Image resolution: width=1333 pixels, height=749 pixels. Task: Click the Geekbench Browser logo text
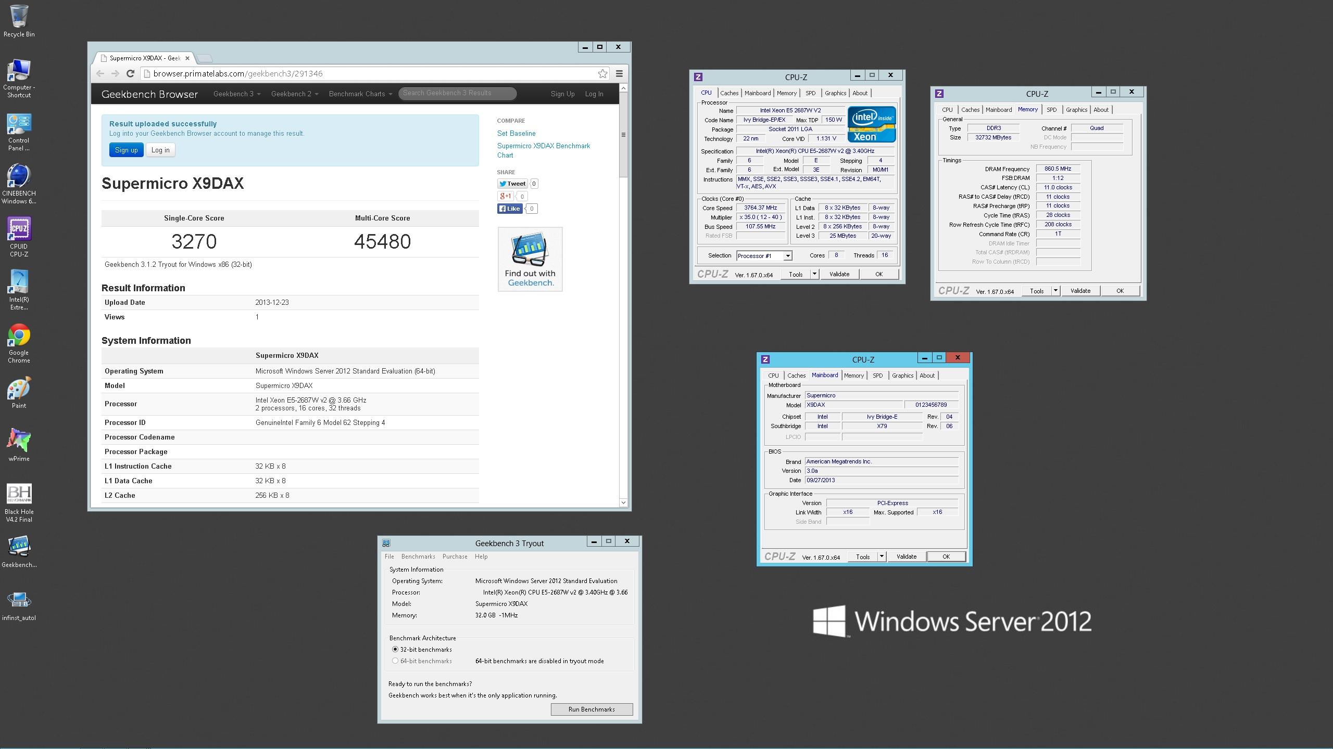point(149,94)
